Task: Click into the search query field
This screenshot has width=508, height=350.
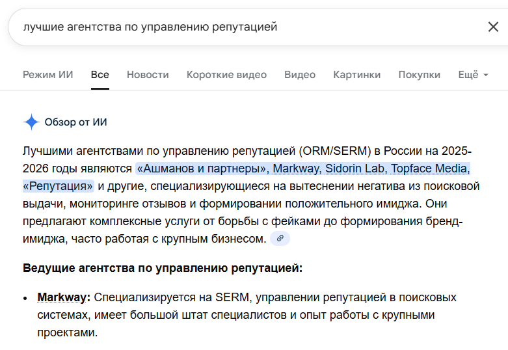Action: tap(247, 27)
